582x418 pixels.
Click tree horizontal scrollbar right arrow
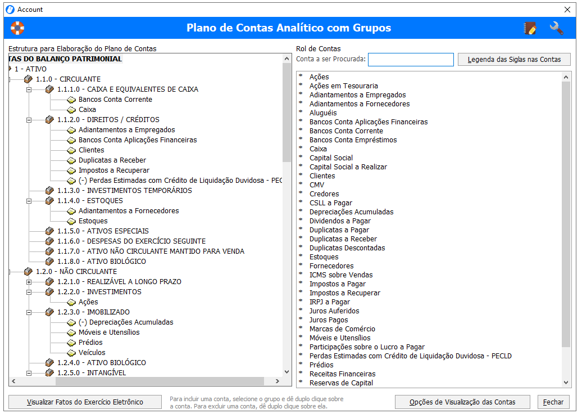point(278,381)
